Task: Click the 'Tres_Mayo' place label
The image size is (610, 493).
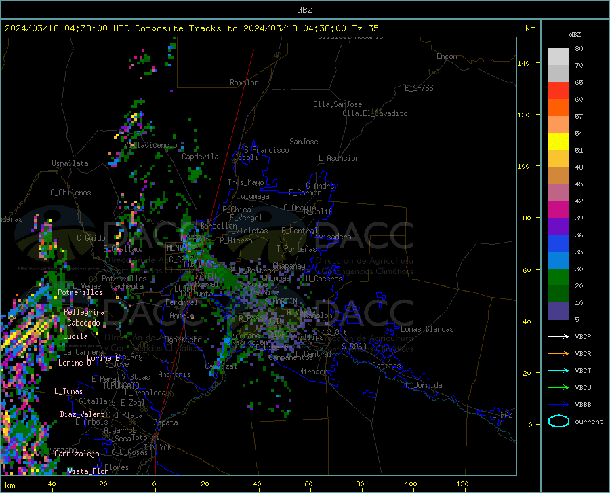Action: coord(245,182)
